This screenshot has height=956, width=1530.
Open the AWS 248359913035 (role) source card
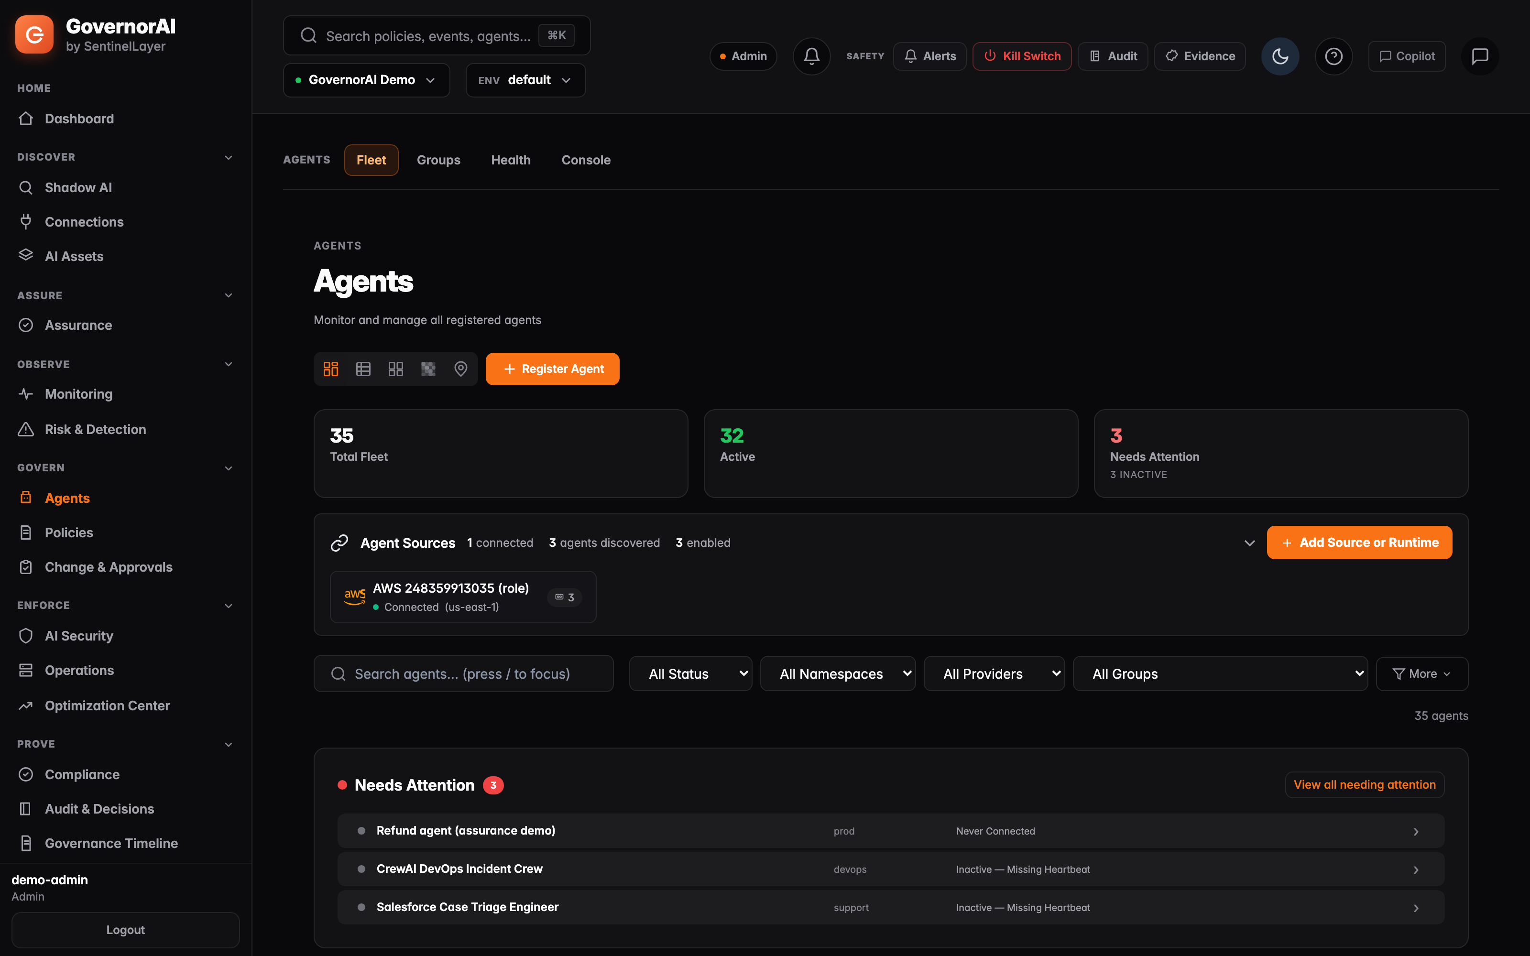463,597
